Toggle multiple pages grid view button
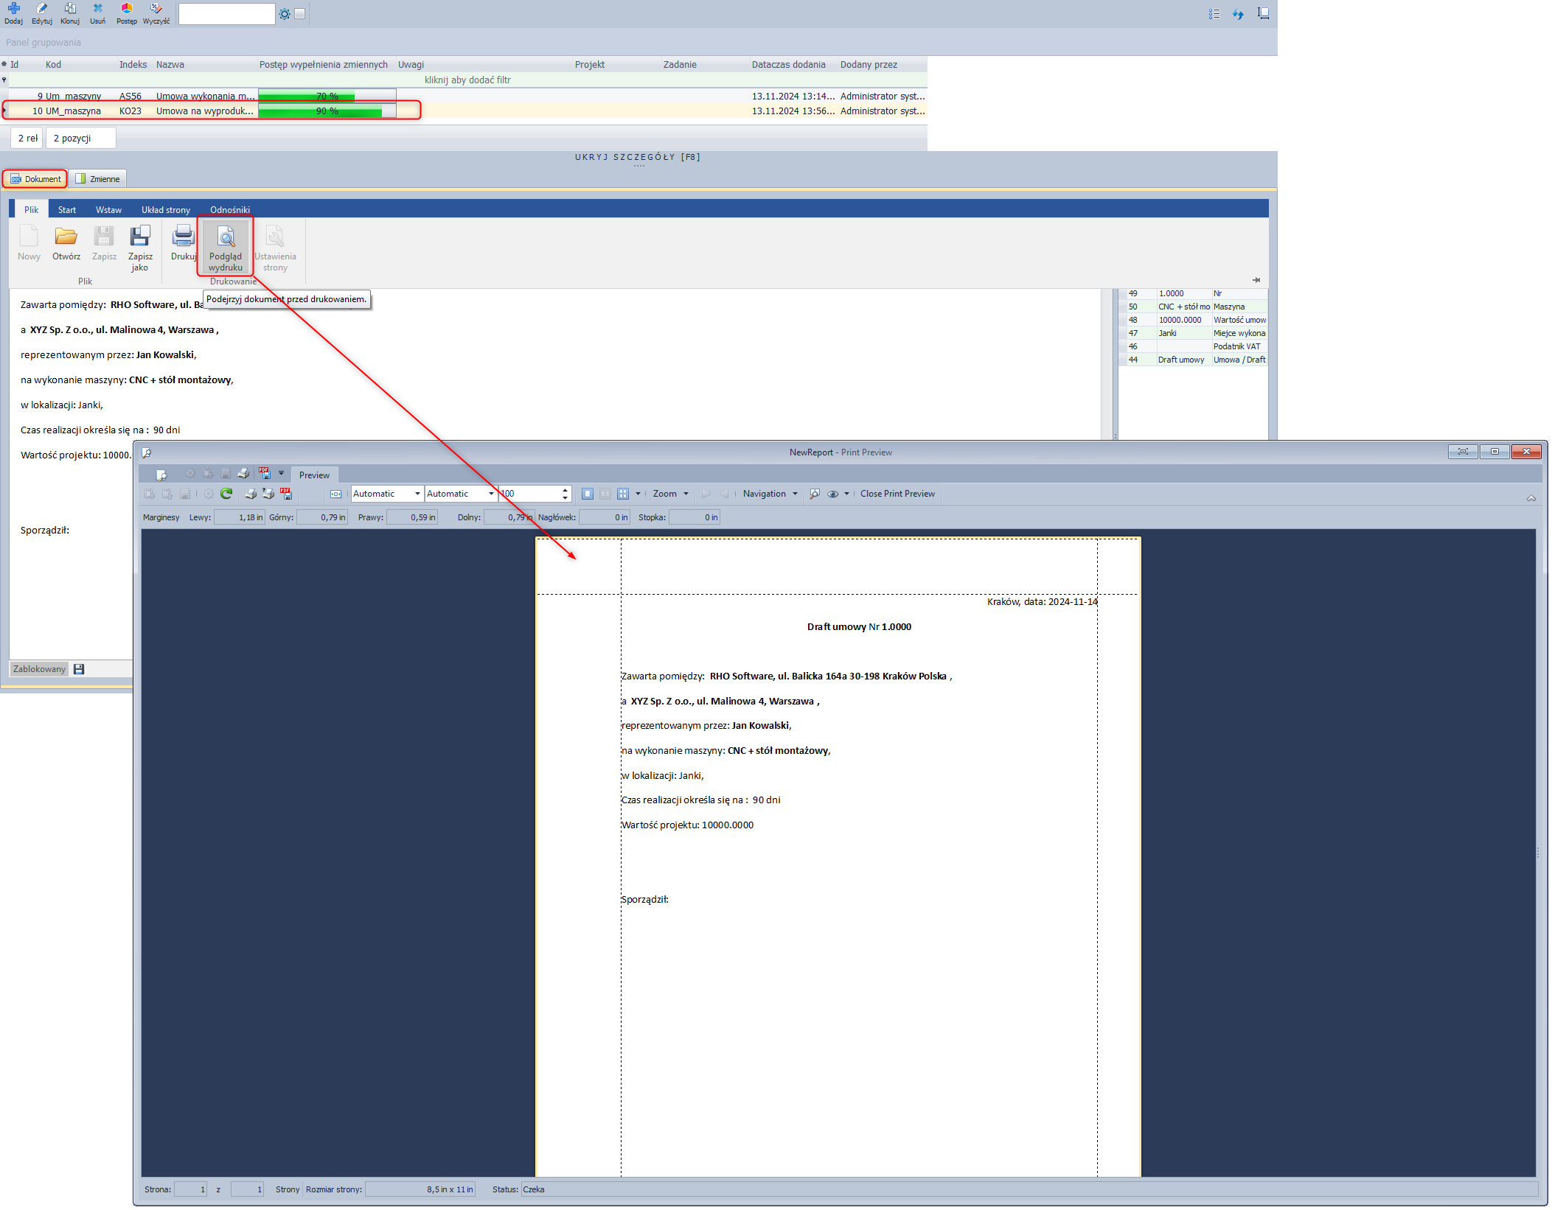Viewport: 1552px width, 1210px height. [623, 494]
